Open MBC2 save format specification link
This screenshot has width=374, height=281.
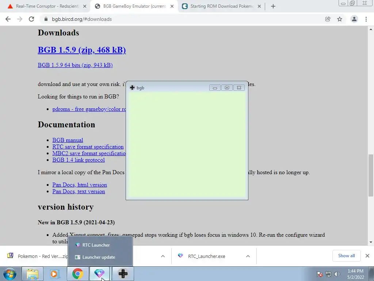[89, 153]
